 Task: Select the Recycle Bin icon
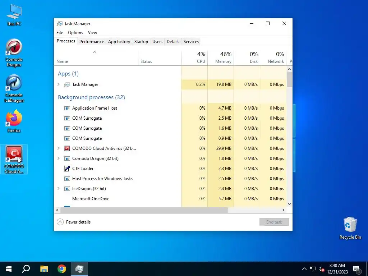[x=350, y=228]
